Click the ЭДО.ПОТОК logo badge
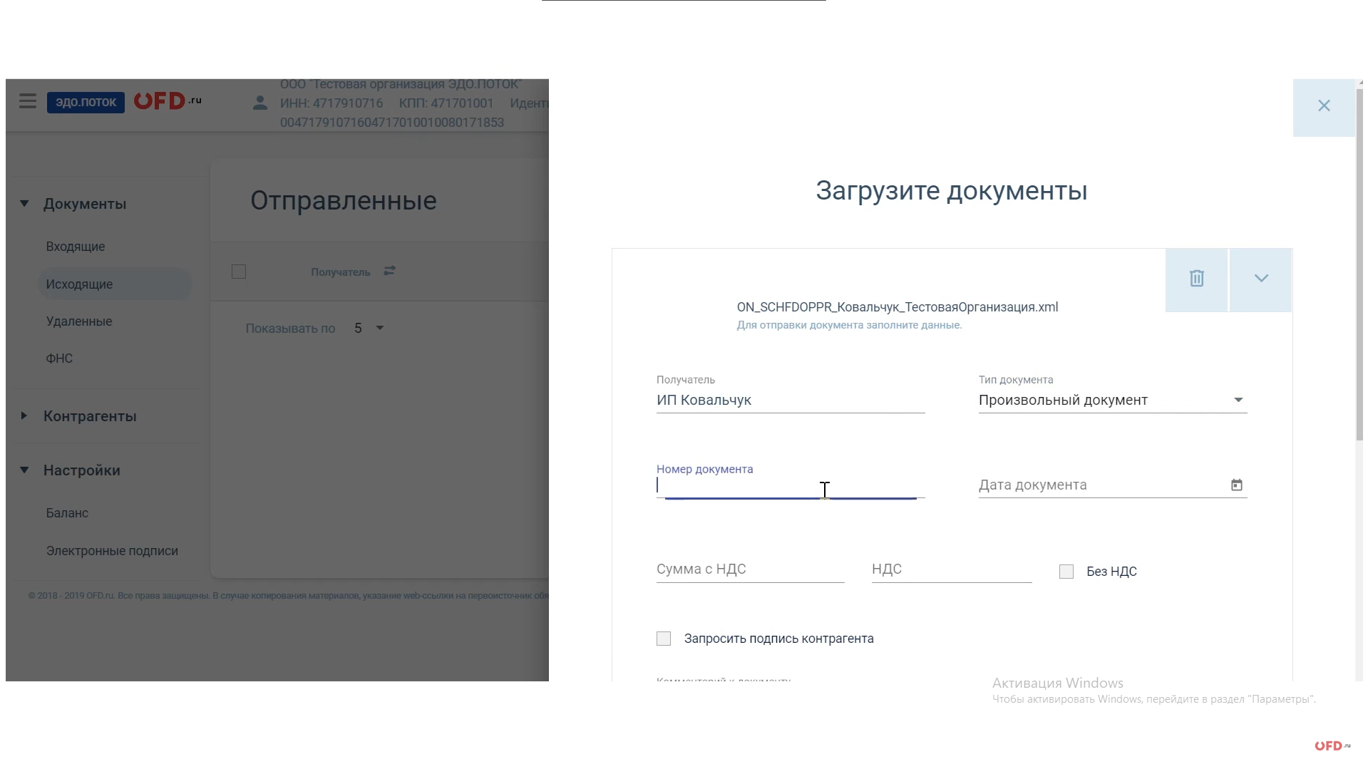The height and width of the screenshot is (769, 1368). 86,102
